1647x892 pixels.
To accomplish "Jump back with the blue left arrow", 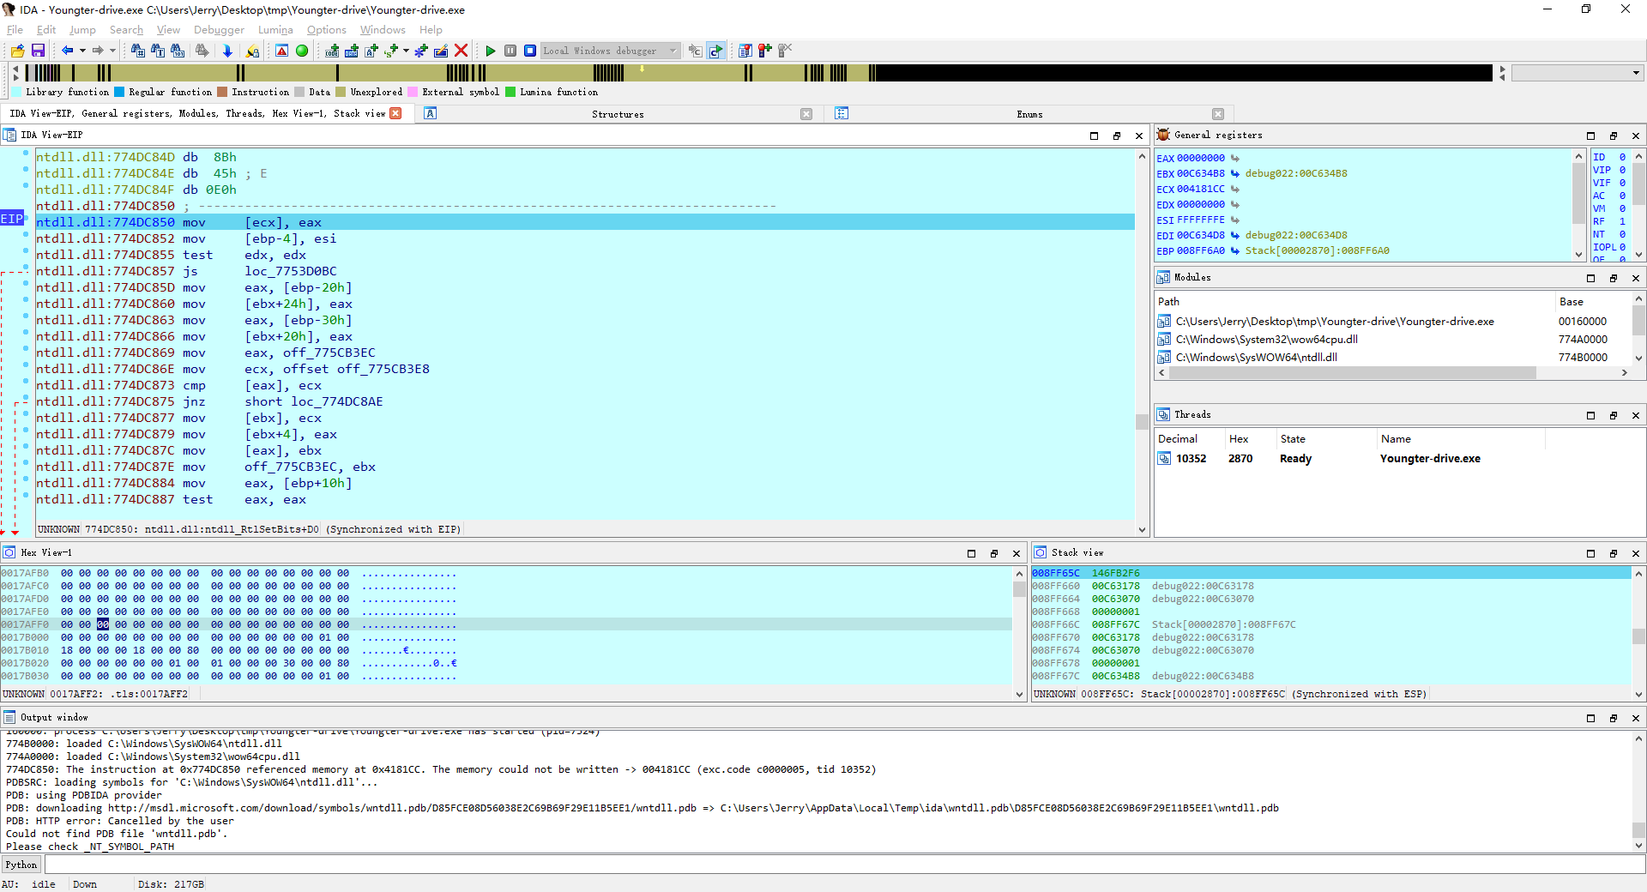I will click(68, 51).
